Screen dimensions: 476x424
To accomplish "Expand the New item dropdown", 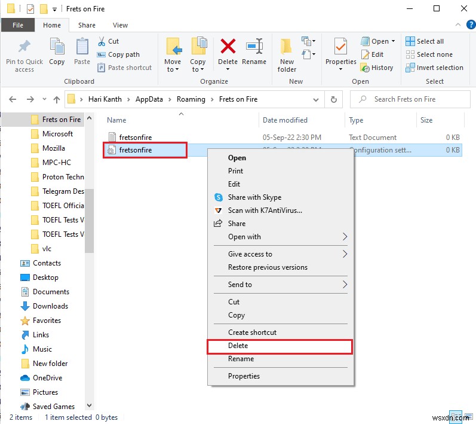I will (x=308, y=41).
